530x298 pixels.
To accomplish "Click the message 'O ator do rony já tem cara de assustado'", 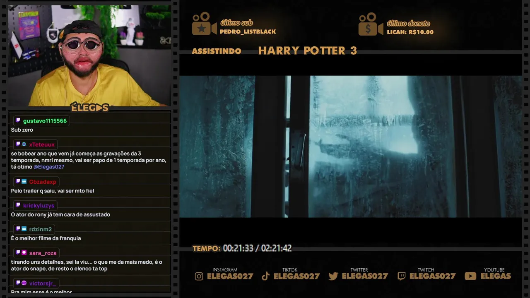I will [x=60, y=214].
